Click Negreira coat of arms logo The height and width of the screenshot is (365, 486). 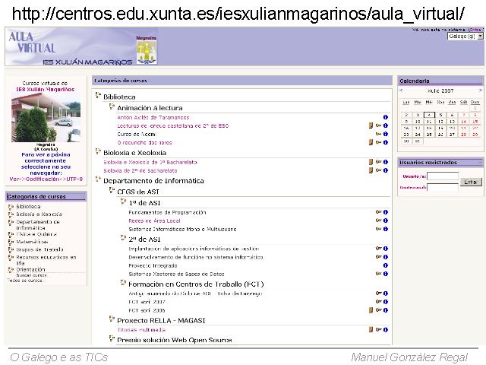click(146, 51)
